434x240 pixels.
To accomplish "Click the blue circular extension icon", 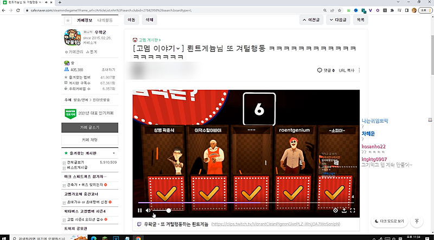I will coord(356,10).
